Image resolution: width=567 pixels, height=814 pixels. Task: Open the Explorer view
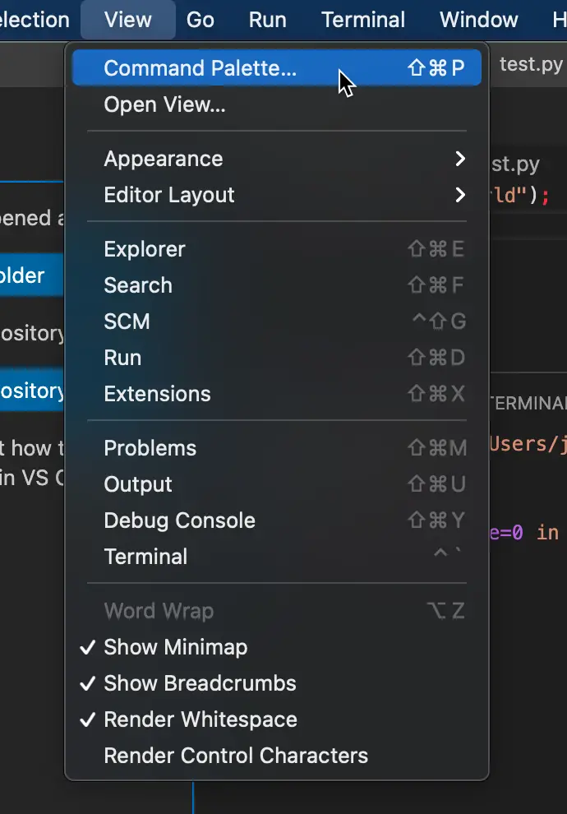(276, 249)
